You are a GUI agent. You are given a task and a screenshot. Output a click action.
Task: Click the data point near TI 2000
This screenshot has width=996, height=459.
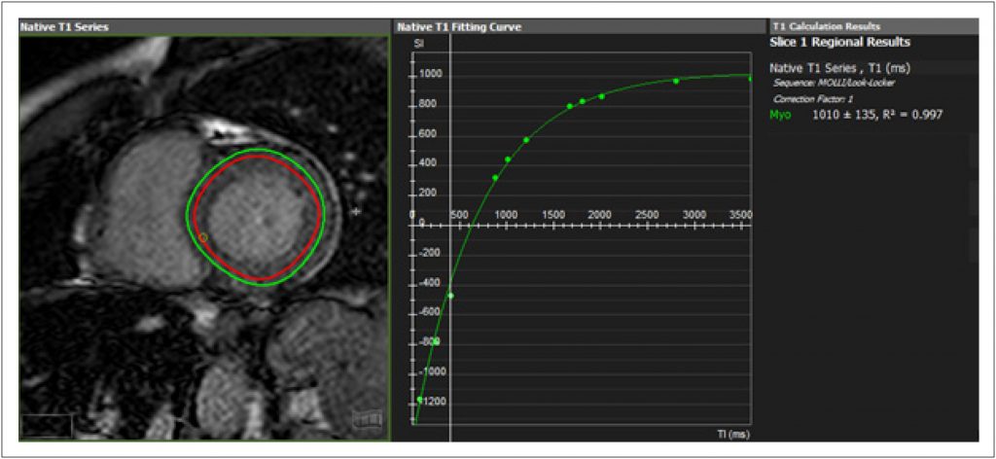(x=601, y=96)
